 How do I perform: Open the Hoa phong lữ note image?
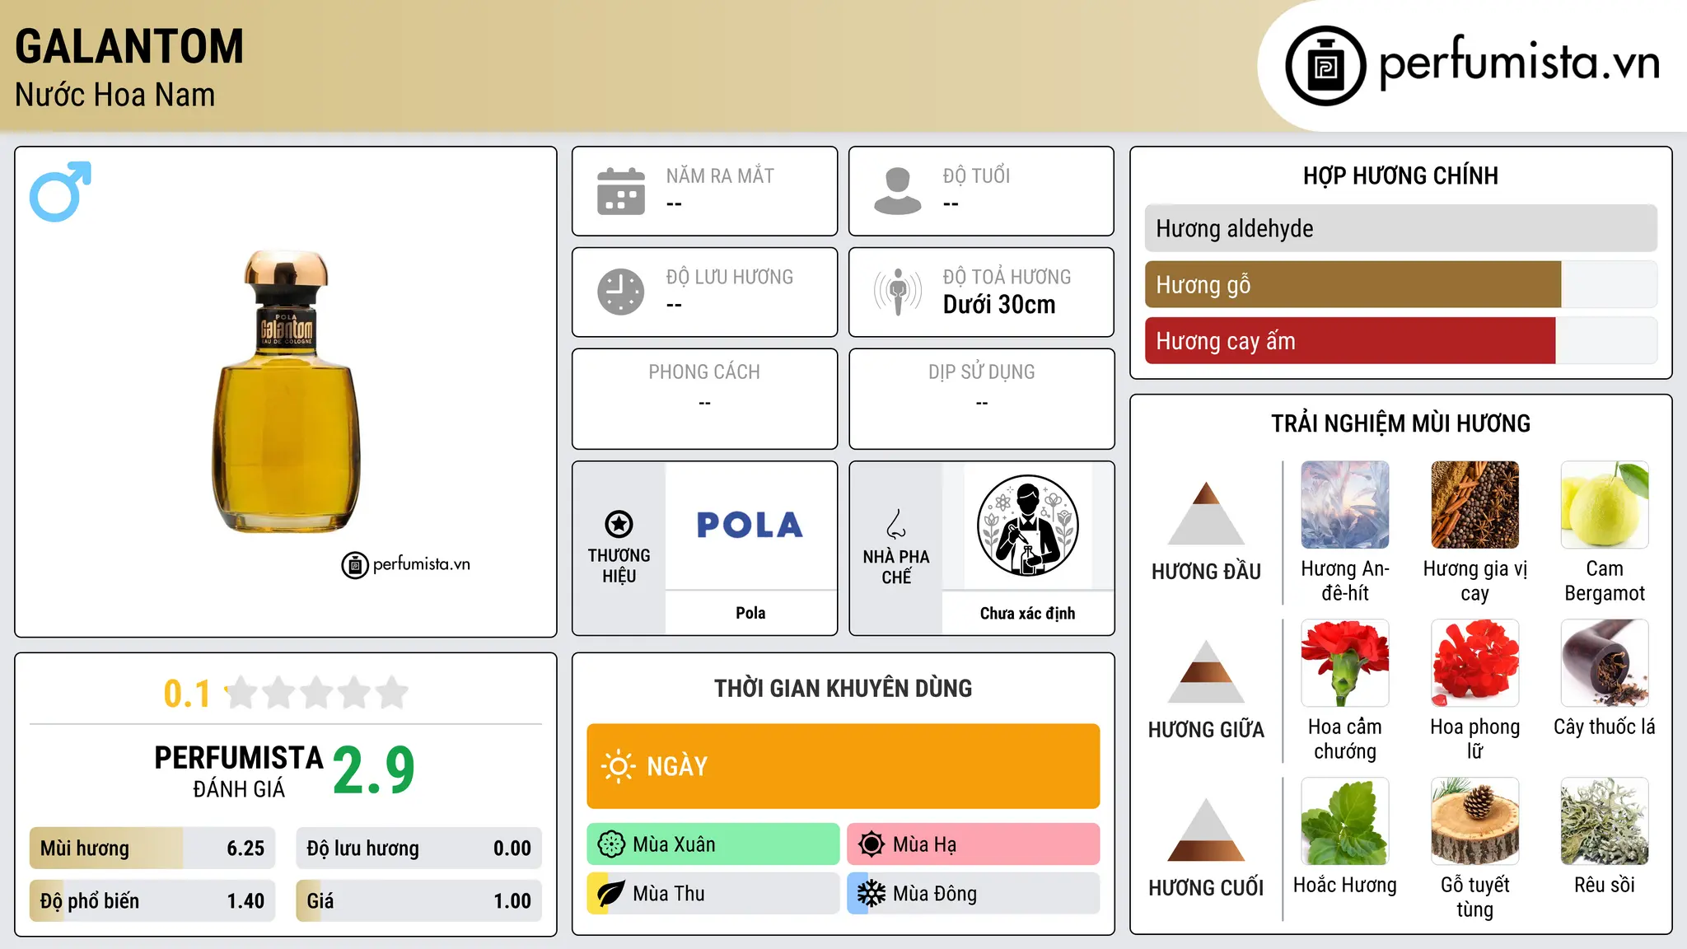click(1474, 663)
